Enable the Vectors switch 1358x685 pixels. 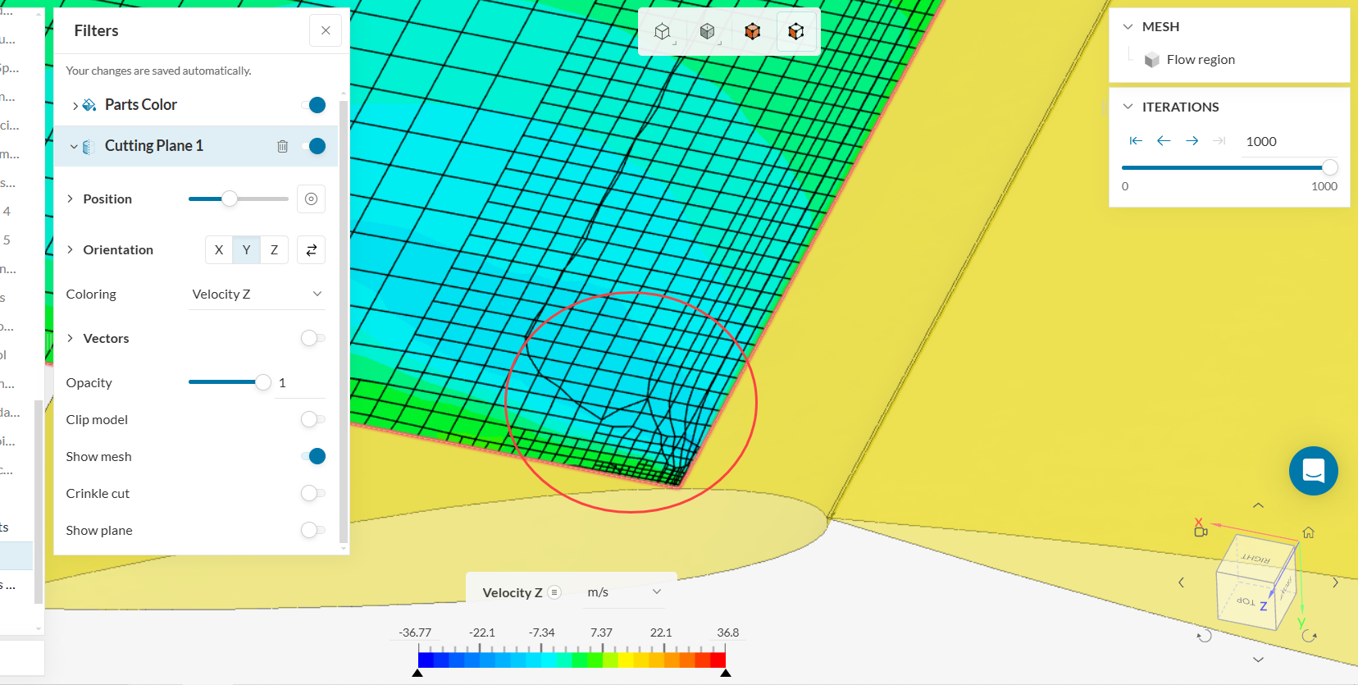pos(313,338)
